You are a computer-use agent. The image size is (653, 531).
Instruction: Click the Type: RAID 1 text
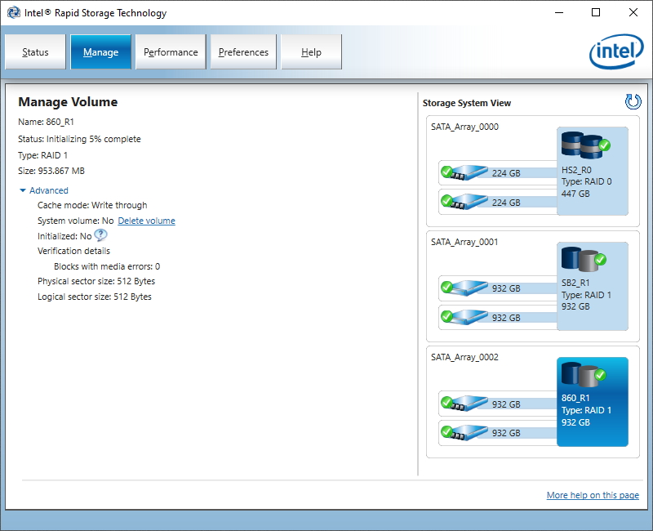pos(43,155)
